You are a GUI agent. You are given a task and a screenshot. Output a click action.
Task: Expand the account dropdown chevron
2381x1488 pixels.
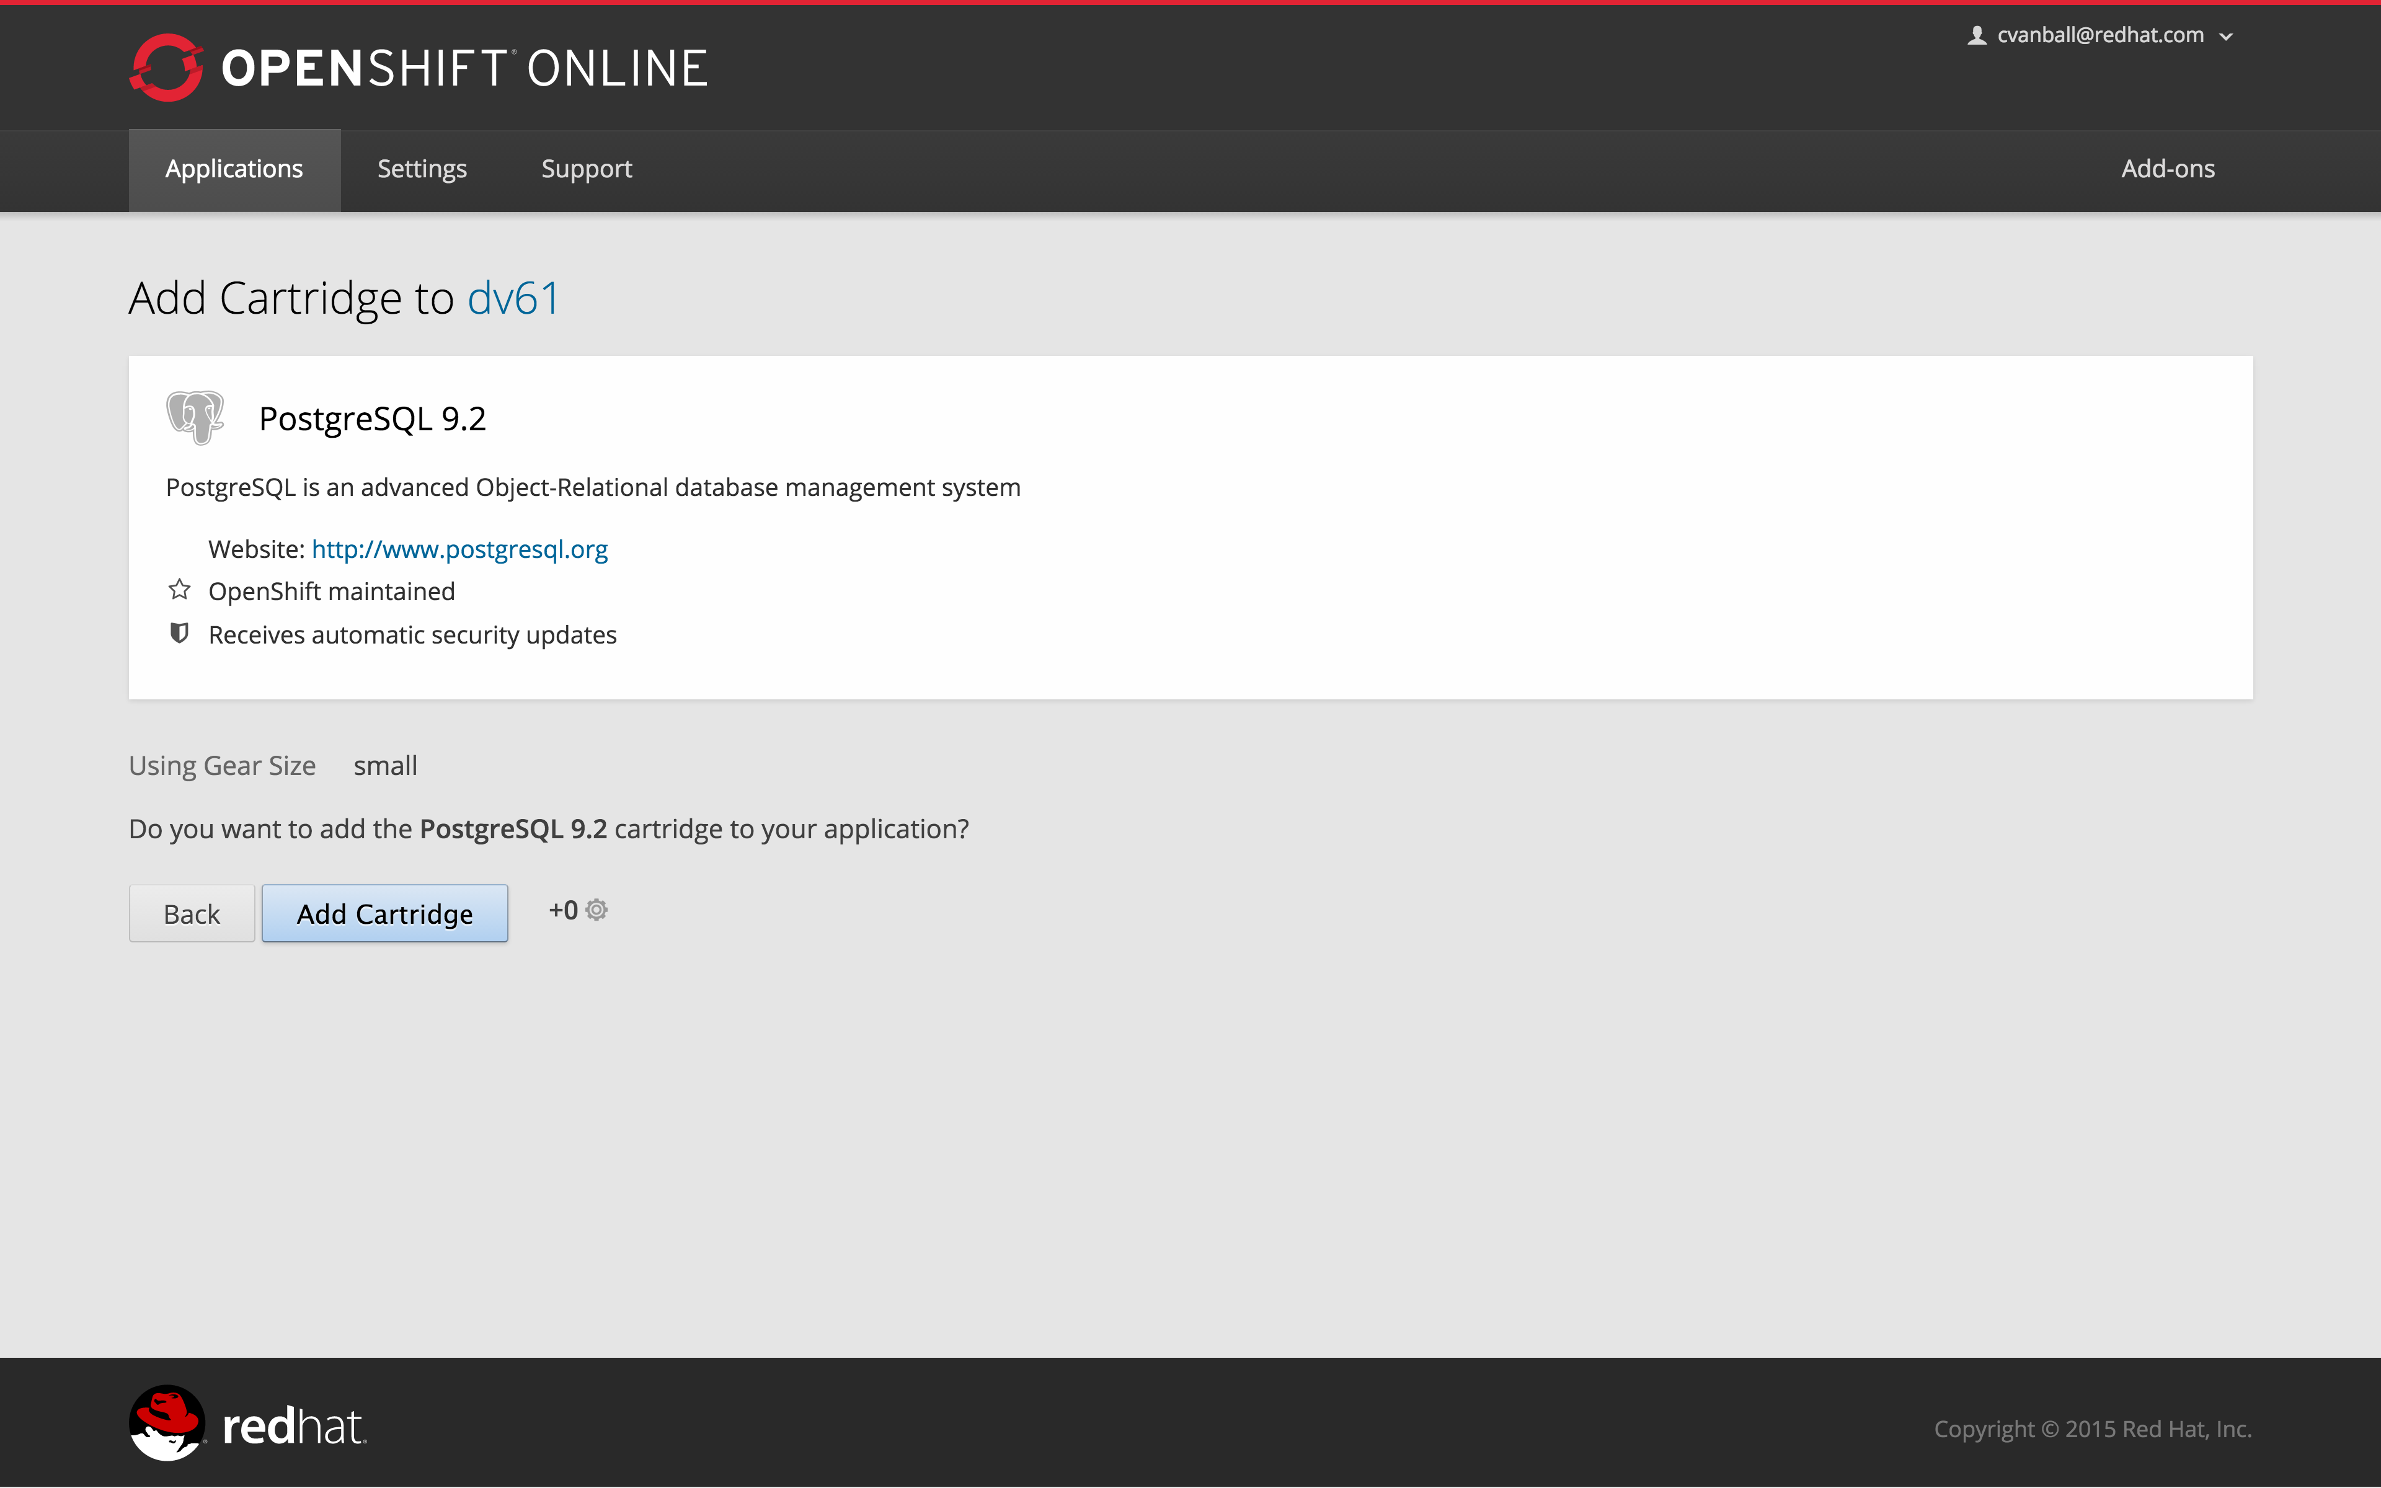(2225, 37)
